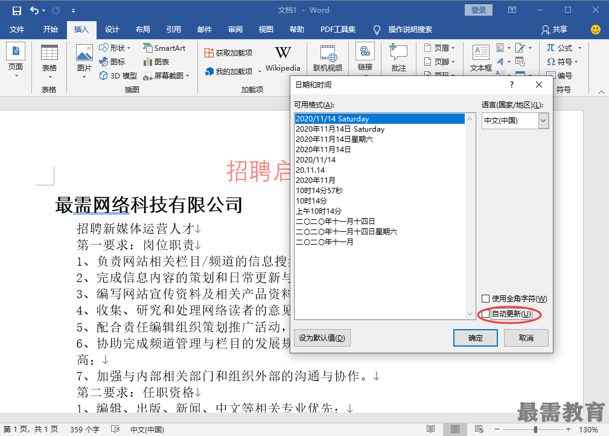Open the Review (审阅) tab

235,30
